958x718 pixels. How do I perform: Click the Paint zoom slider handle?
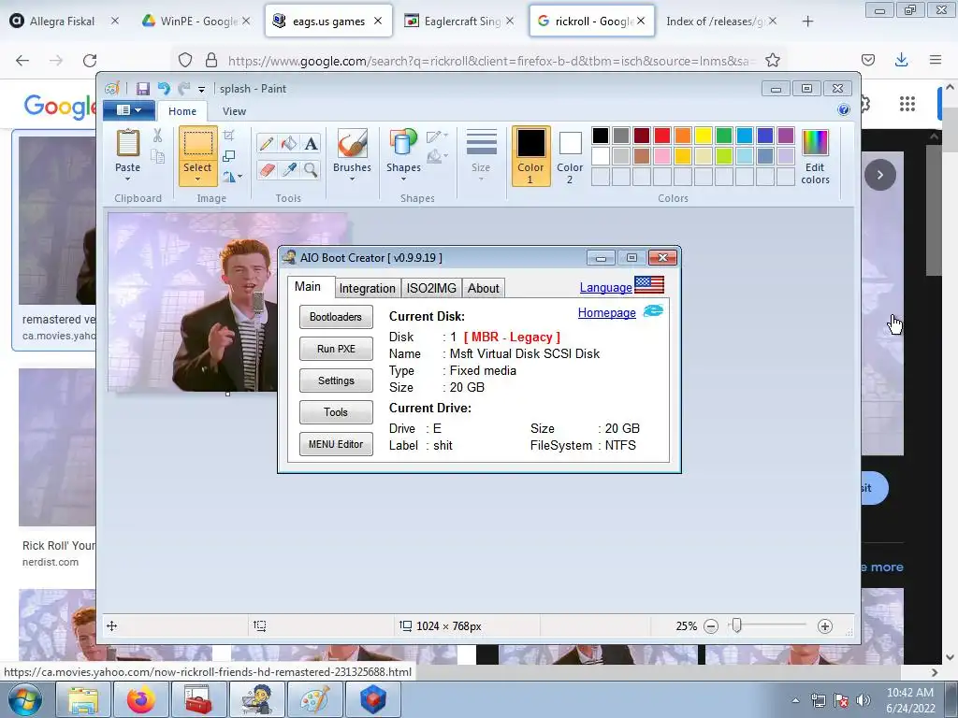[x=737, y=625]
